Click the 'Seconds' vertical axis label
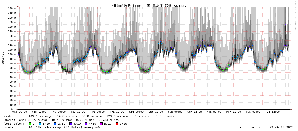298x131 pixels. [3, 58]
